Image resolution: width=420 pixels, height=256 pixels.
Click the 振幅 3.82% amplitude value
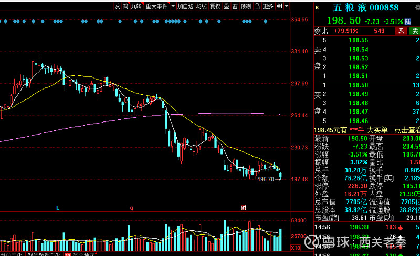pos(359,162)
